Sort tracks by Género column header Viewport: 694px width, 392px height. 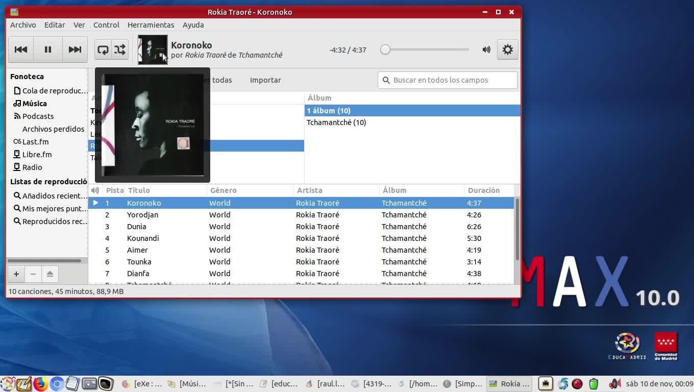(x=223, y=190)
